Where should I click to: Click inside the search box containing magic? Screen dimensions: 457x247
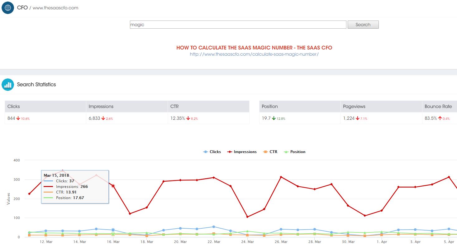pos(238,25)
